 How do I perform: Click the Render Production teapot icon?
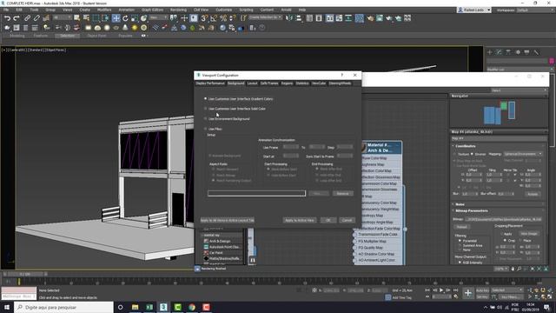389,18
